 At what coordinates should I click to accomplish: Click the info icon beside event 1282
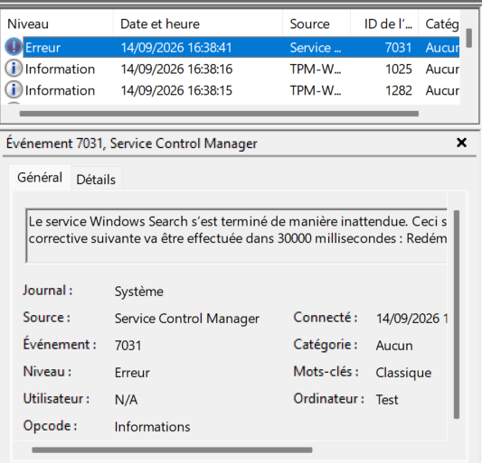[14, 89]
